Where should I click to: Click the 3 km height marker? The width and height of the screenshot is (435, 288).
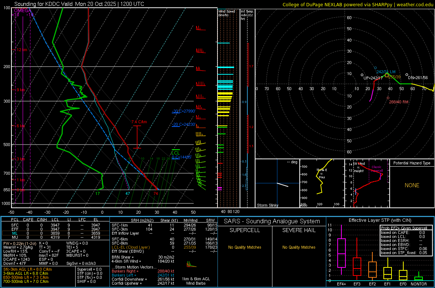point(20,159)
